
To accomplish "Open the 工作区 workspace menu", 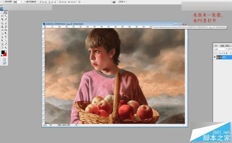I will [122, 2].
